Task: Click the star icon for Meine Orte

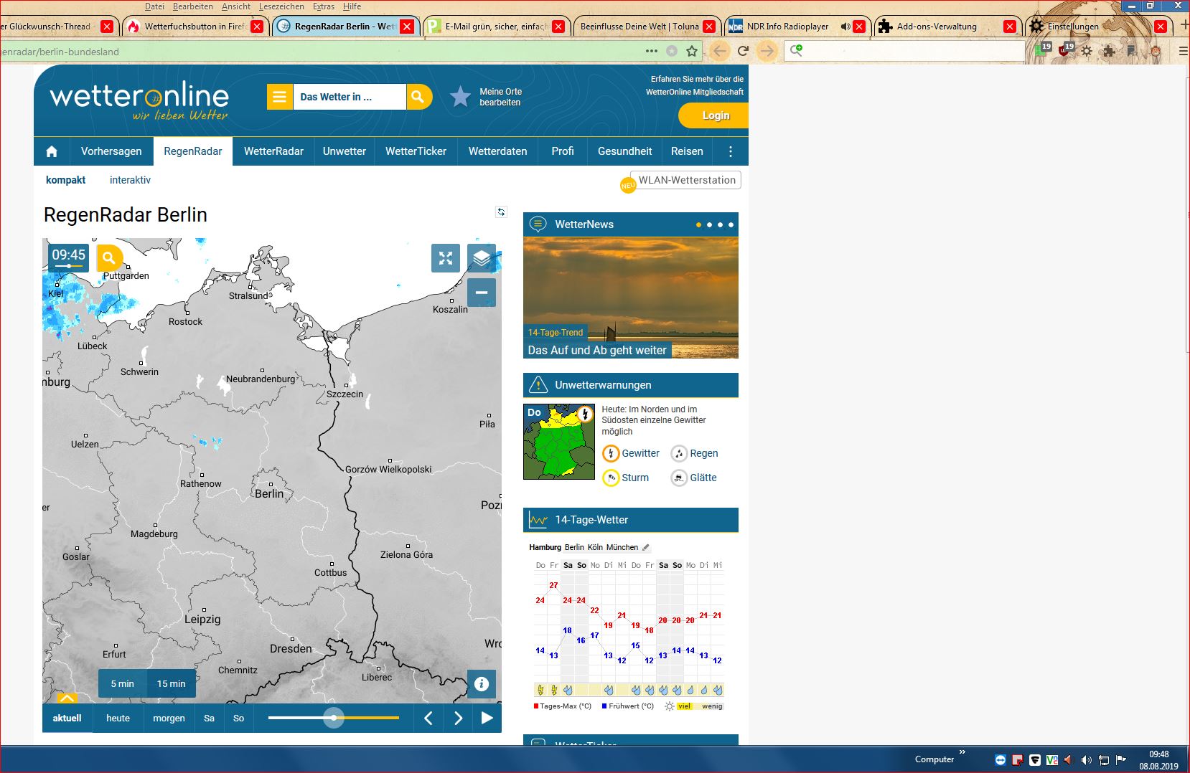Action: tap(460, 97)
